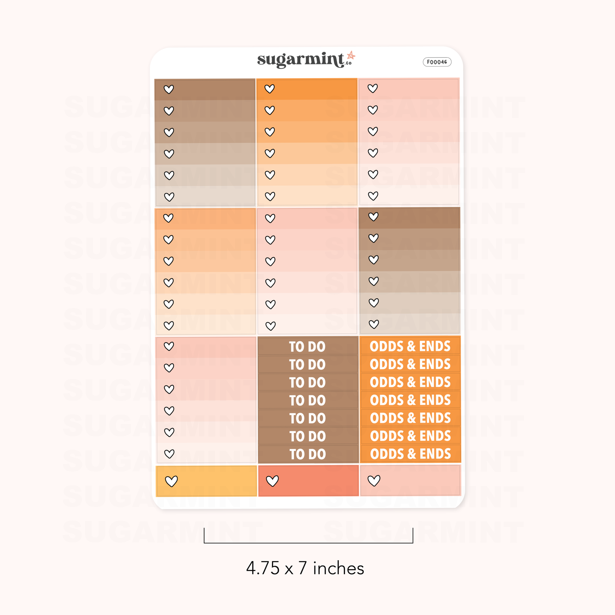Click the pink star in the sugarmint logo

pyautogui.click(x=351, y=56)
